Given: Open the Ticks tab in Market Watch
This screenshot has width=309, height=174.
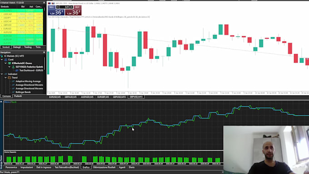Looking at the screenshot, I should click(x=38, y=47).
